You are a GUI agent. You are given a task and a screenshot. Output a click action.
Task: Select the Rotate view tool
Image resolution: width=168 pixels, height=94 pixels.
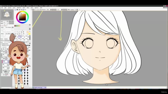[x=19, y=34]
